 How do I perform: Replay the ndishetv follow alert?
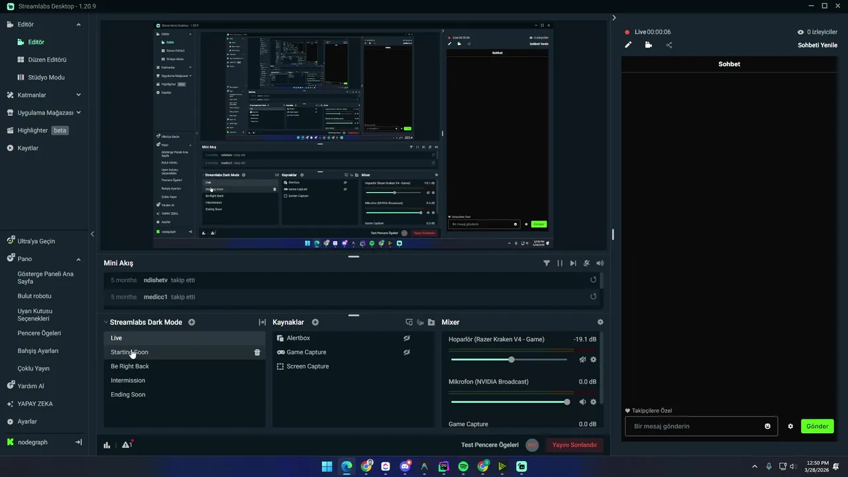point(593,280)
